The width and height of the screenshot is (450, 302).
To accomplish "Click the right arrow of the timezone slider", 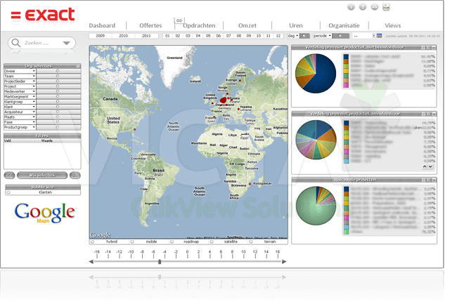I will (x=284, y=261).
